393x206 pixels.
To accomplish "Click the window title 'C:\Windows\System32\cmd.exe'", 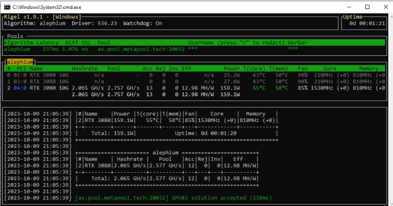I will click(x=47, y=7).
